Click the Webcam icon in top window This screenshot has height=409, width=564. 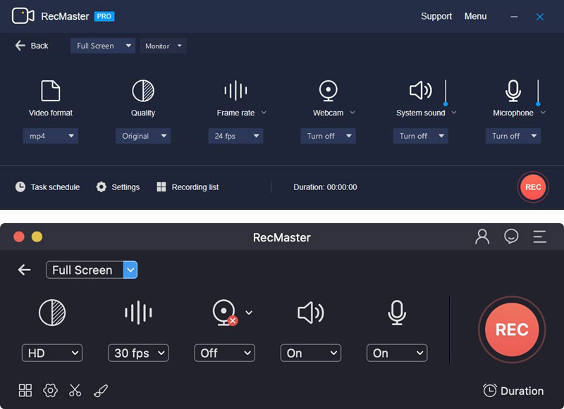point(328,91)
